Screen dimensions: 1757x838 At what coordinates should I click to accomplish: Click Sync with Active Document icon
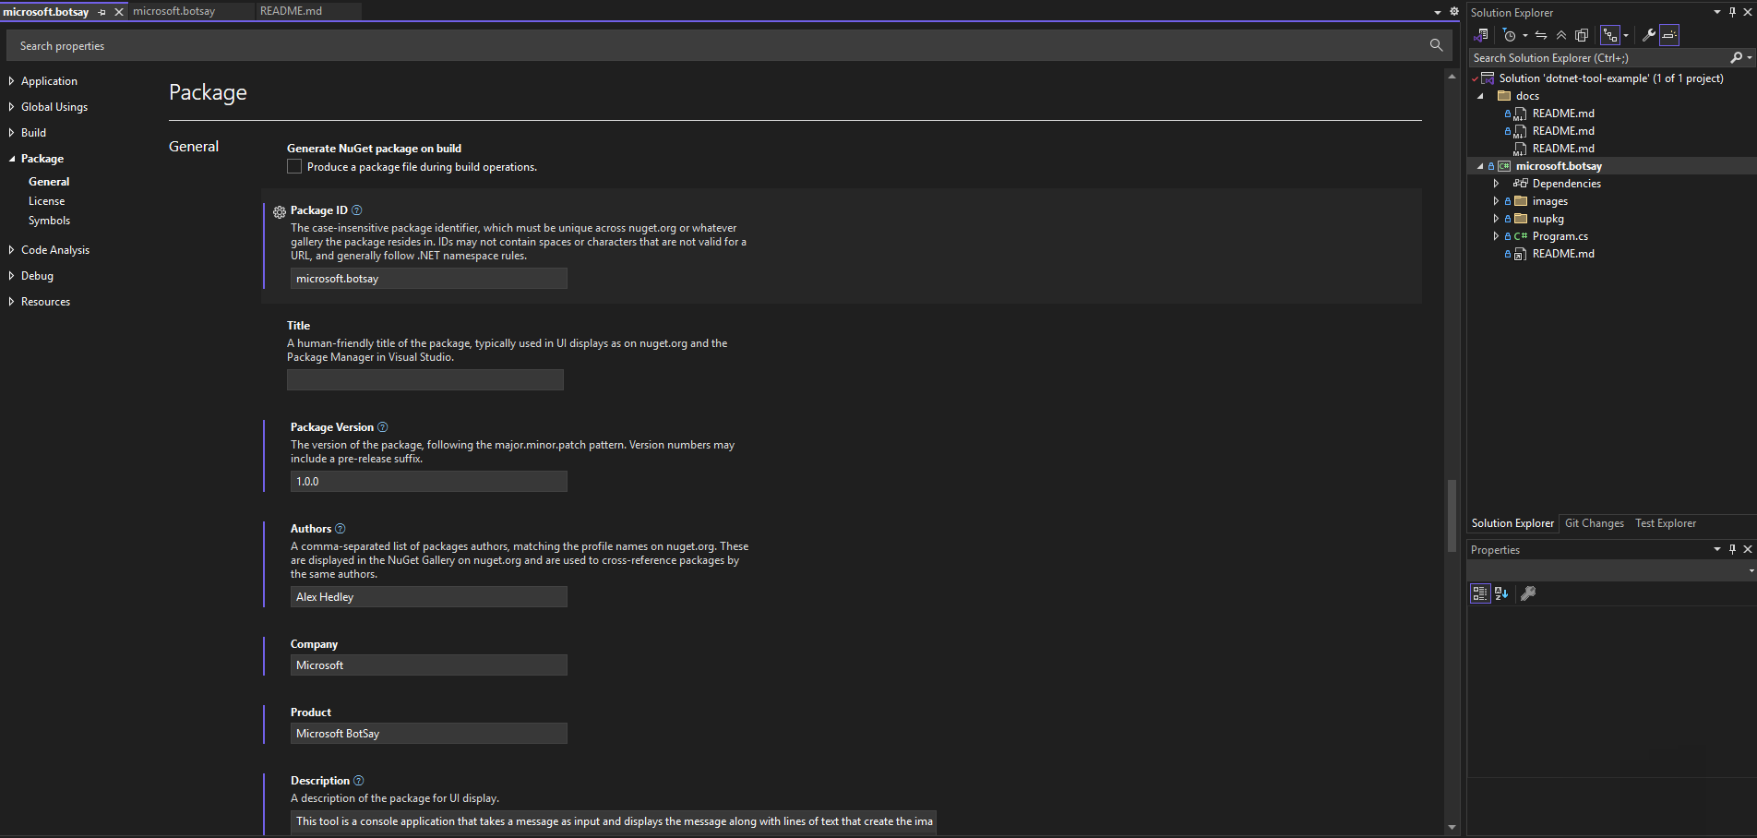tap(1541, 35)
